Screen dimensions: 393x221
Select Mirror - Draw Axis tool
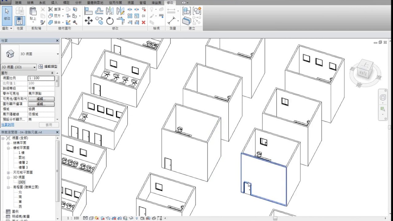[120, 10]
